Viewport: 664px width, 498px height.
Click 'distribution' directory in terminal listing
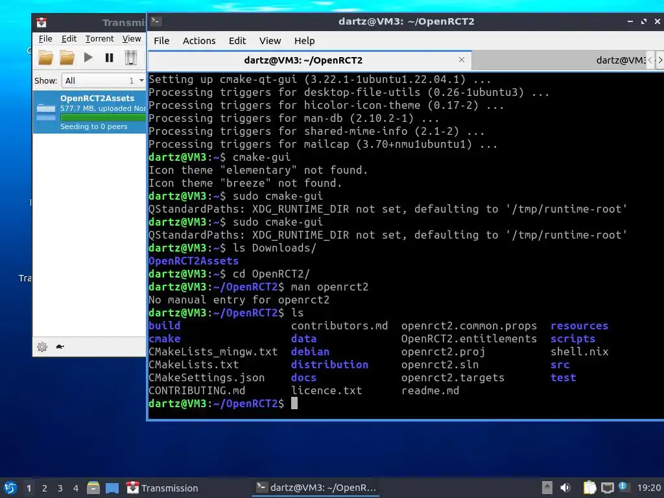tap(329, 364)
